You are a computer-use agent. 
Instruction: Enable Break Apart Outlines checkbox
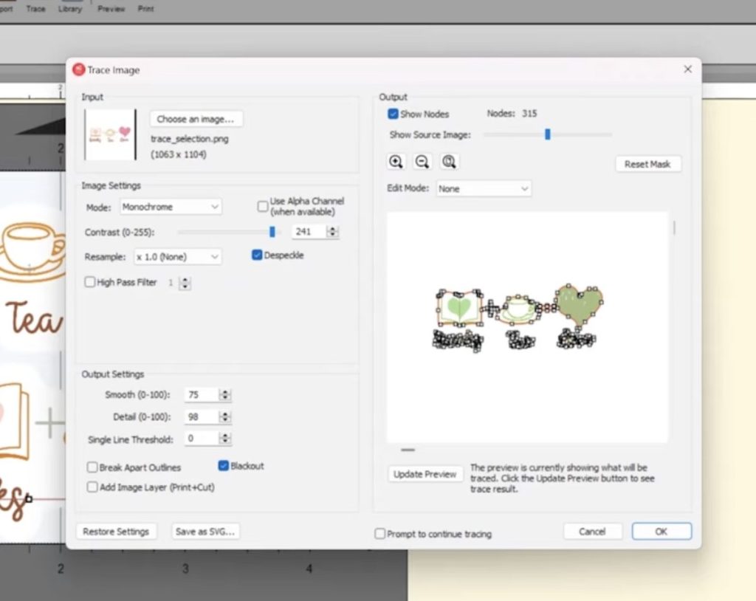92,467
